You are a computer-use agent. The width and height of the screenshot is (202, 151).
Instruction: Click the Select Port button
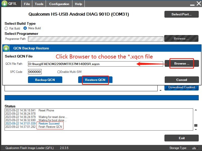click(x=181, y=14)
